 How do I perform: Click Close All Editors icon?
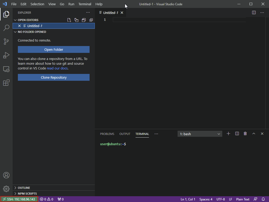pos(91,20)
